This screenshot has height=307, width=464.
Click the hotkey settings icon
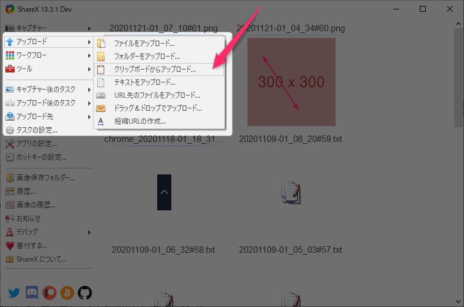[10, 157]
